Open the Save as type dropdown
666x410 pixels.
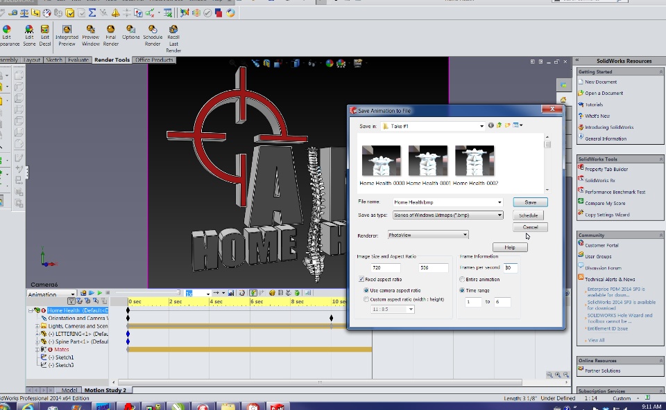(499, 215)
